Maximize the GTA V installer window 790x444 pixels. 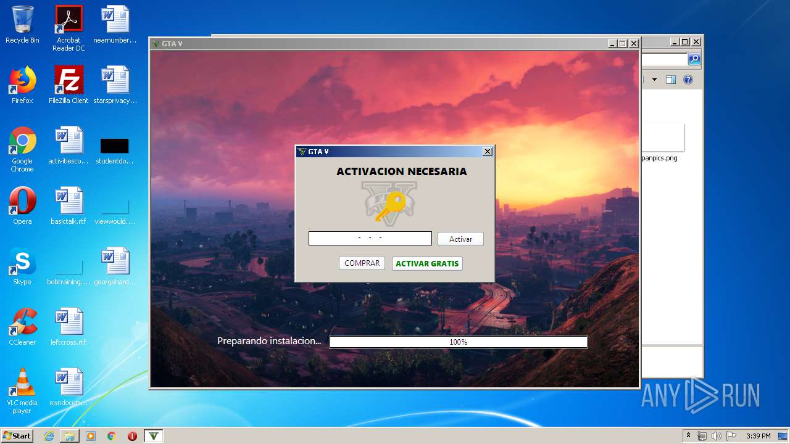click(x=622, y=44)
